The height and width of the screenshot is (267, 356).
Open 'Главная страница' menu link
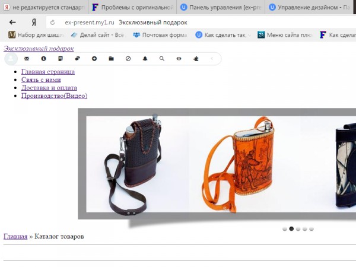tap(48, 72)
